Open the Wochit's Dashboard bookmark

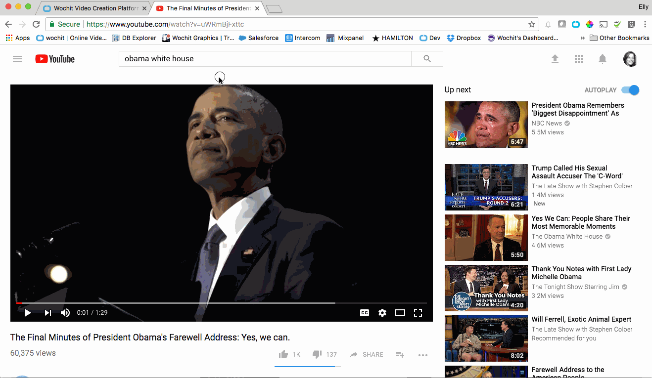(522, 38)
